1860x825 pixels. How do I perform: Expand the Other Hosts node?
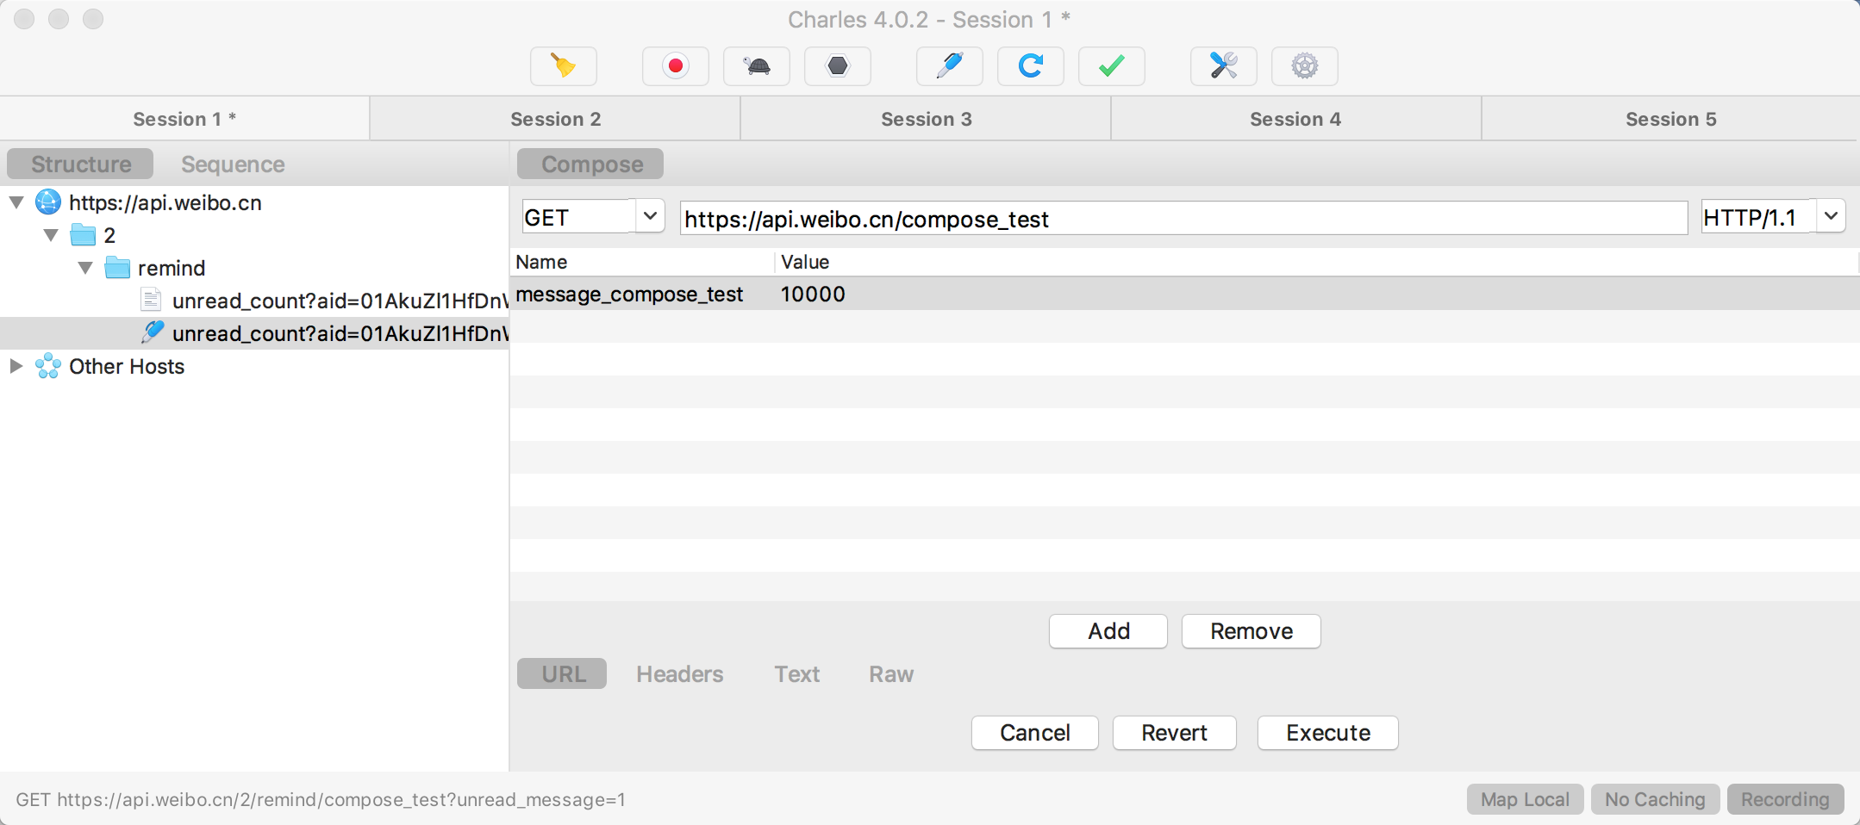click(x=16, y=366)
